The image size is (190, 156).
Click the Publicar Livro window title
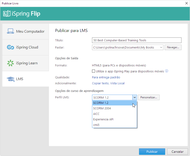(x=10, y=4)
